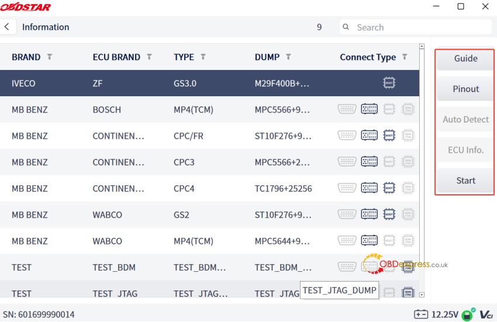This screenshot has height=322, width=497.
Task: Click greyed BOOT icon in WABCO MP4(TCM) row
Action: point(389,240)
